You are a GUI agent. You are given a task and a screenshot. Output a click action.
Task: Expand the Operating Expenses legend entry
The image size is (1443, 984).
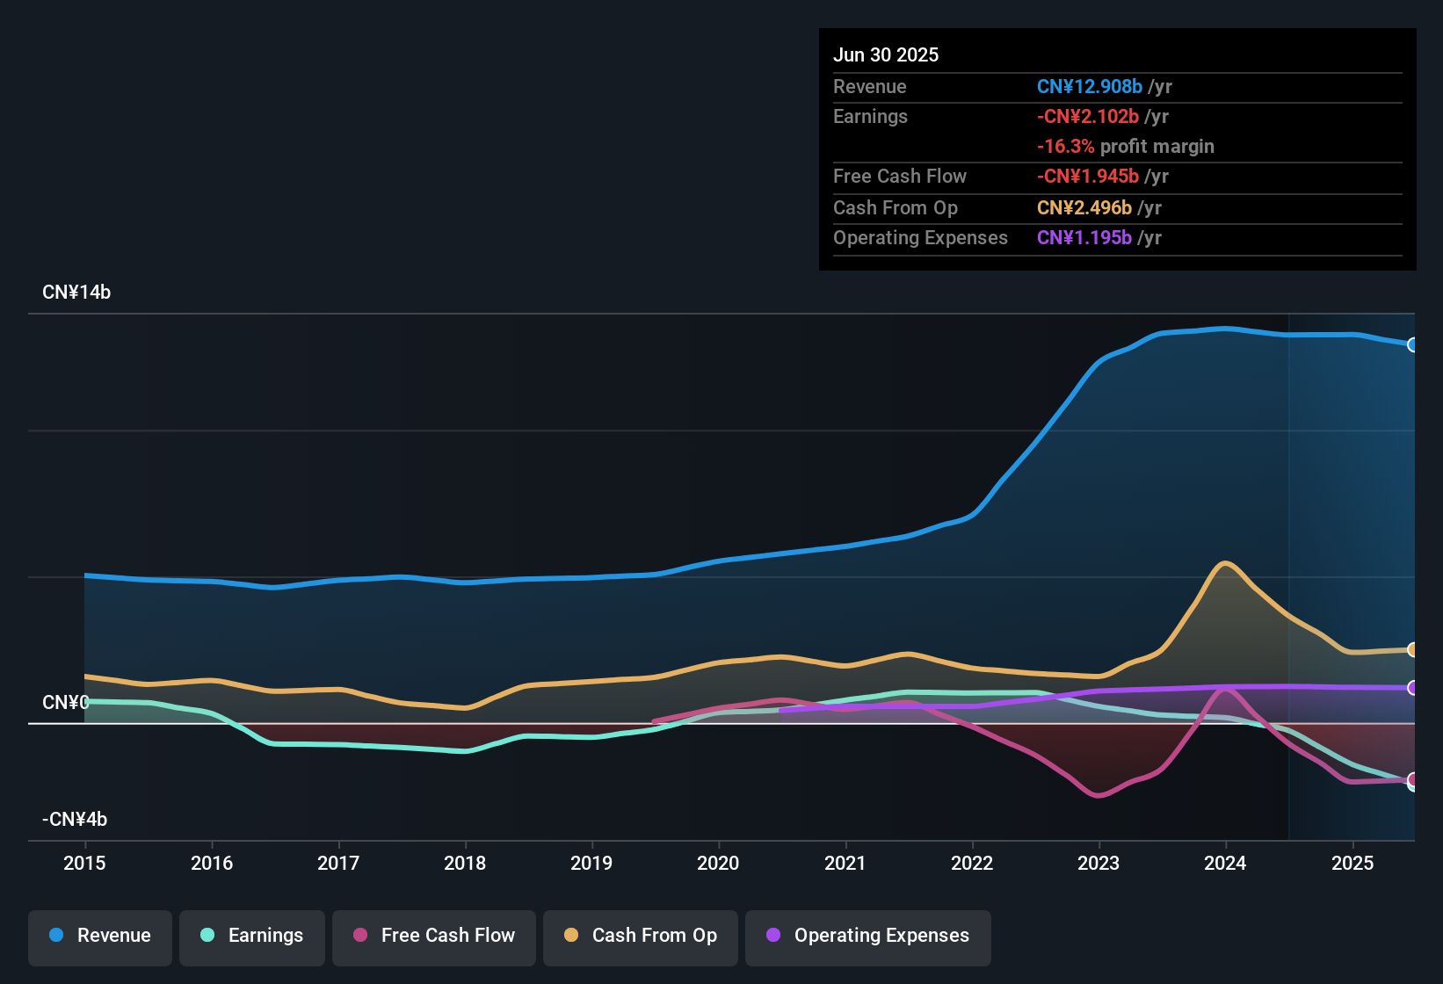coord(867,936)
